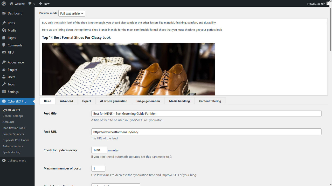Open the AI article generation tab

(x=114, y=101)
